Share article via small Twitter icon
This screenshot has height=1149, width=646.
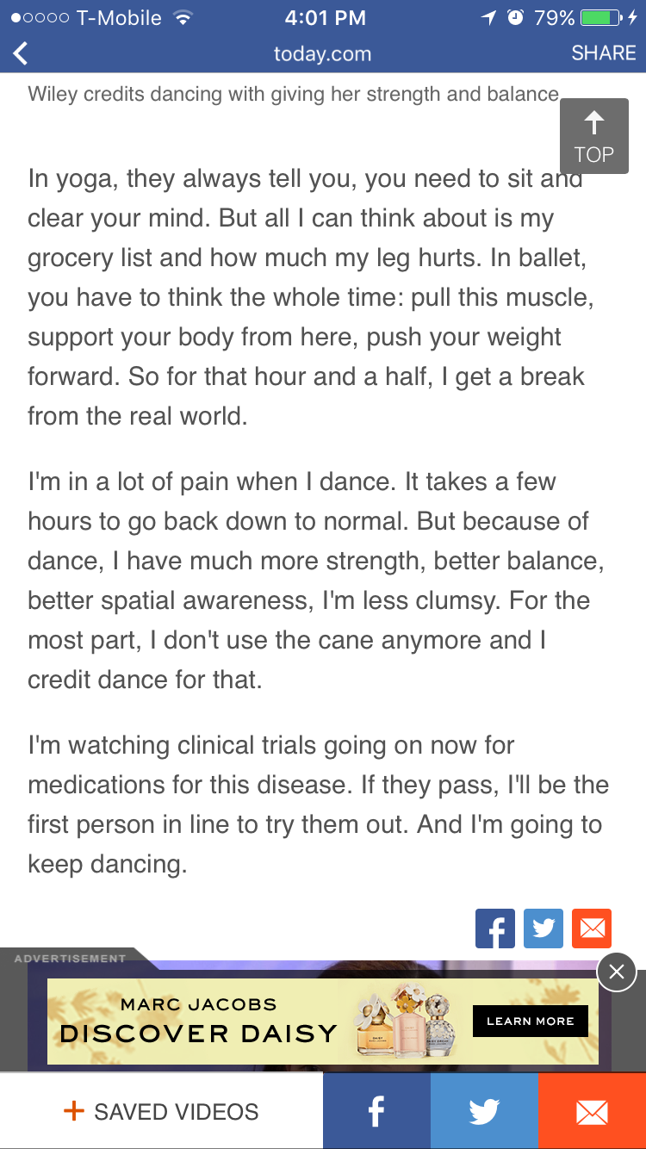pyautogui.click(x=544, y=929)
